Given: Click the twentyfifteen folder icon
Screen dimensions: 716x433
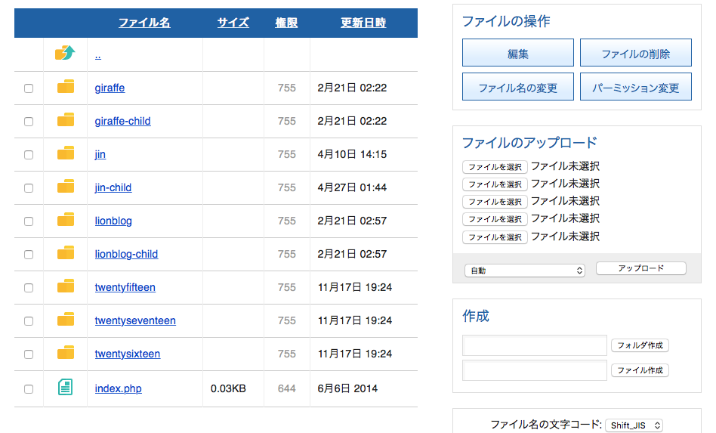Looking at the screenshot, I should pos(66,286).
